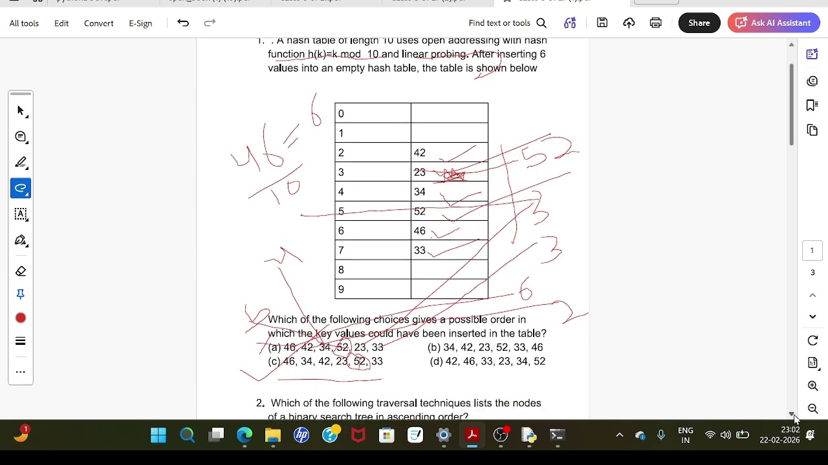Toggle the pin toolbar icon
The image size is (828, 465).
pyautogui.click(x=21, y=294)
